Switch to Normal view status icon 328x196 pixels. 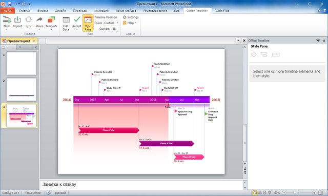[x=255, y=193]
